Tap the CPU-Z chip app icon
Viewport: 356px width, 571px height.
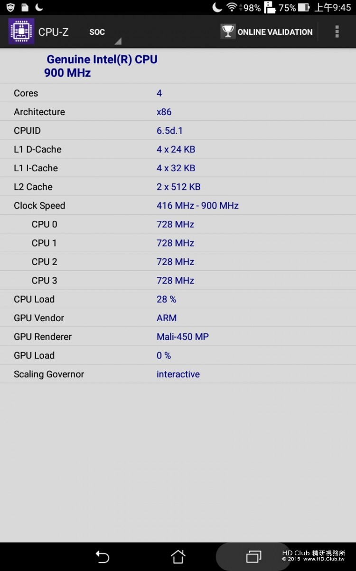click(21, 31)
